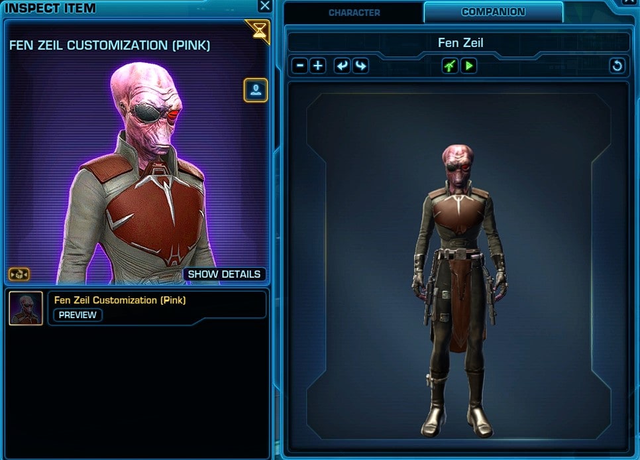
Task: Toggle the yellow portrait view icon
Action: tap(256, 90)
